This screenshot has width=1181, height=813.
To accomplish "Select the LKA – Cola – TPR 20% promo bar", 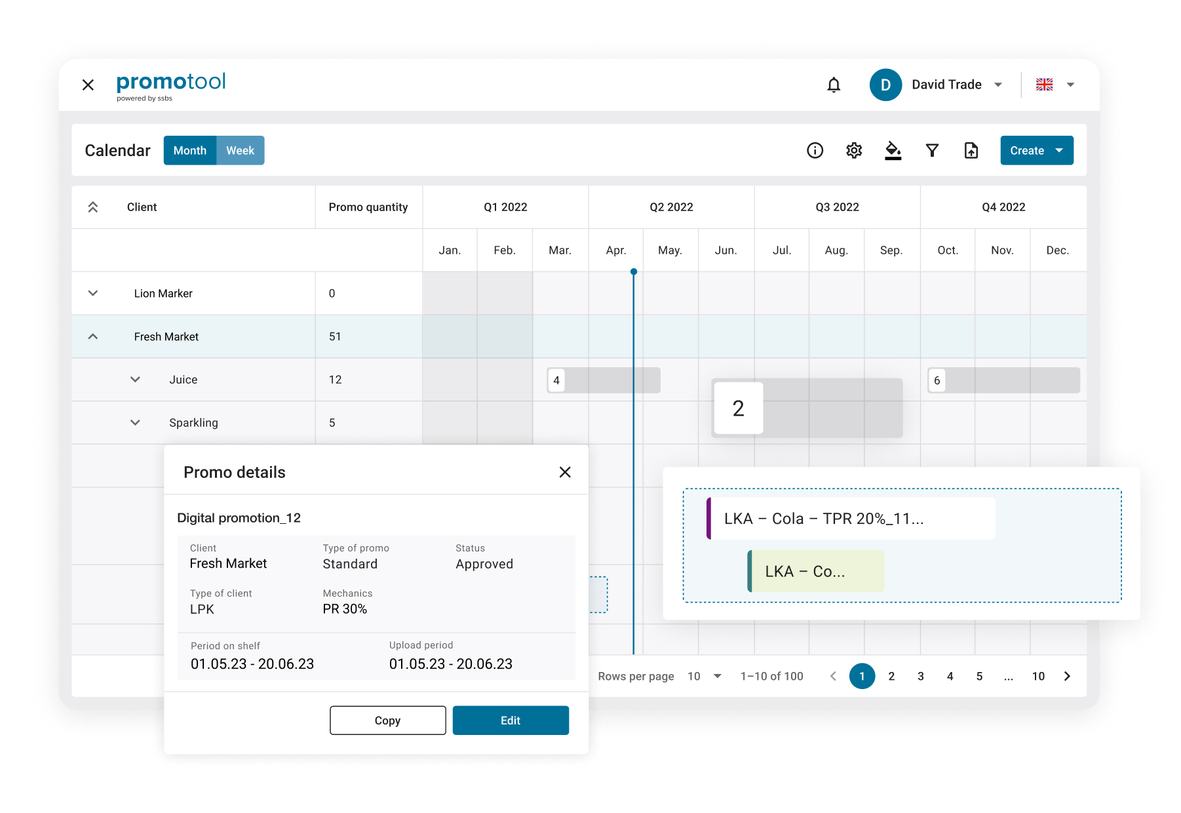I will pyautogui.click(x=851, y=519).
